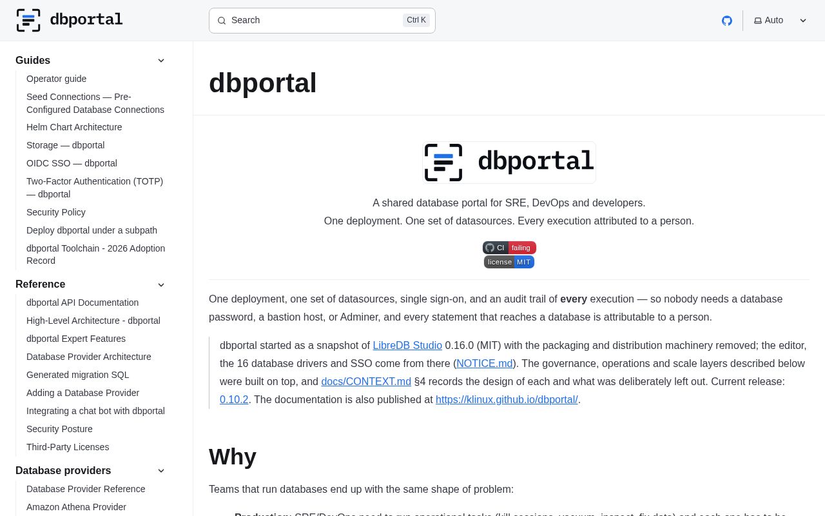
Task: Open the Security Posture page
Action: (x=59, y=429)
